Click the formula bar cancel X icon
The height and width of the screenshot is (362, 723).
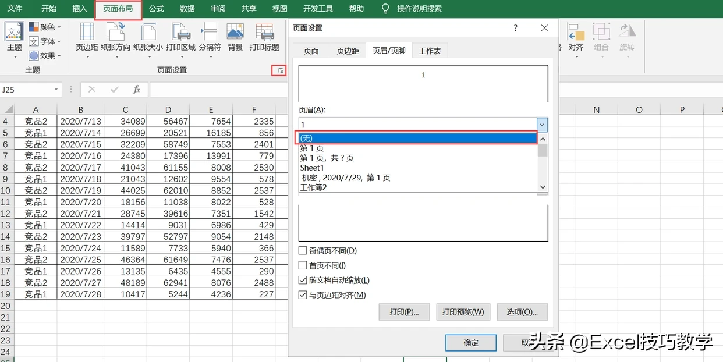pos(92,90)
